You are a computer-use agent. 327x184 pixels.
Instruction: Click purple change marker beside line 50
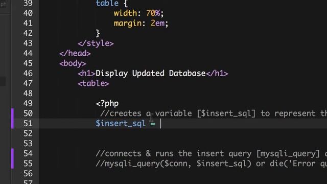tap(12, 118)
